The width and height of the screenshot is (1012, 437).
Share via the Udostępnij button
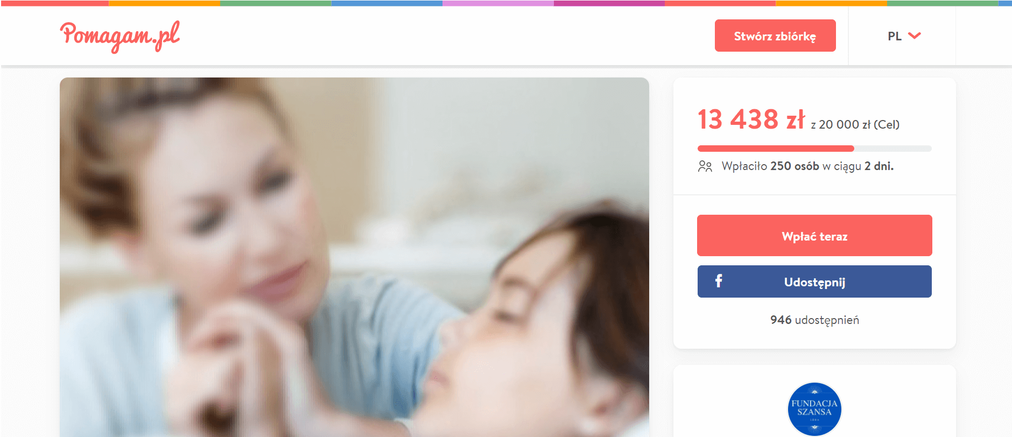click(814, 281)
